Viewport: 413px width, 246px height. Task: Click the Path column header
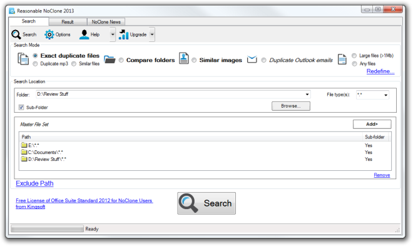(x=191, y=137)
